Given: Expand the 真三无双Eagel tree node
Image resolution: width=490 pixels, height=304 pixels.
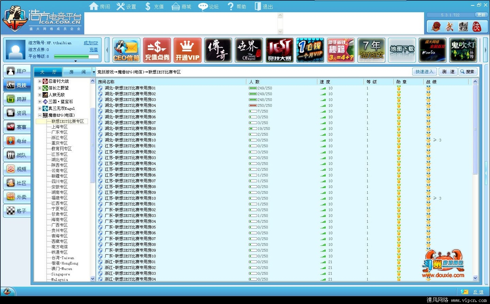Looking at the screenshot, I should tap(40, 108).
